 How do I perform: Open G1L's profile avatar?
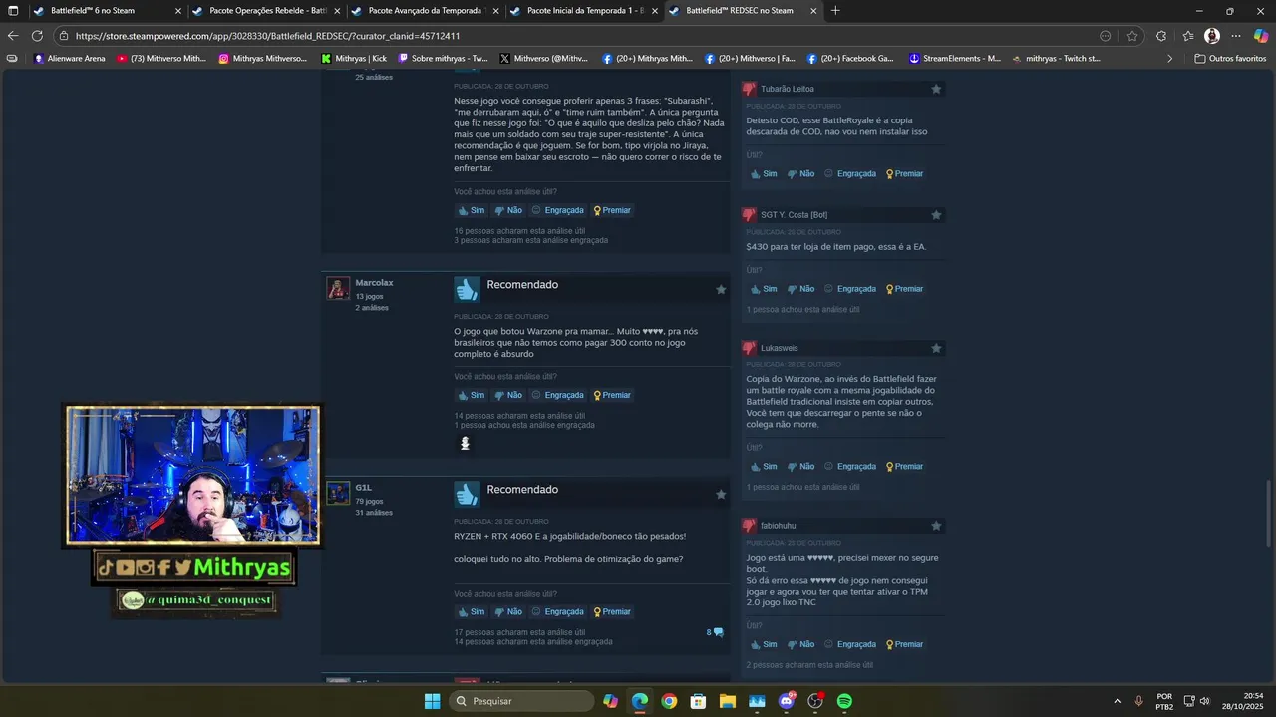(339, 493)
